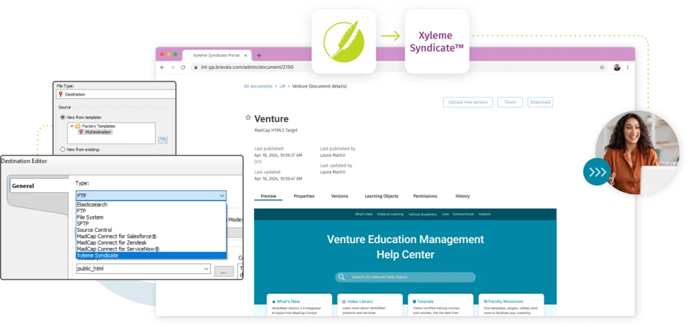Switch to the Properties tab
The image size is (689, 327).
304,196
